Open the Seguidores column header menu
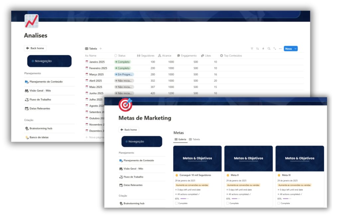This screenshot has width=340, height=222. 146,56
